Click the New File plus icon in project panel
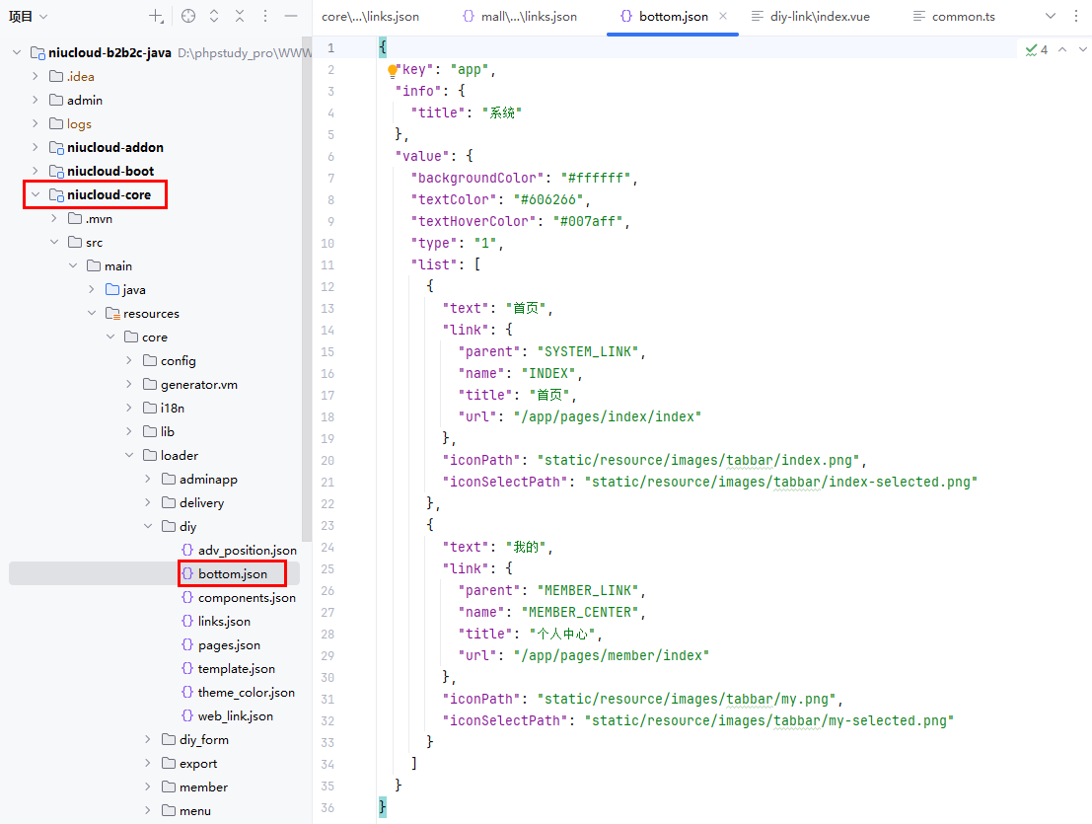This screenshot has height=824, width=1092. [x=156, y=16]
